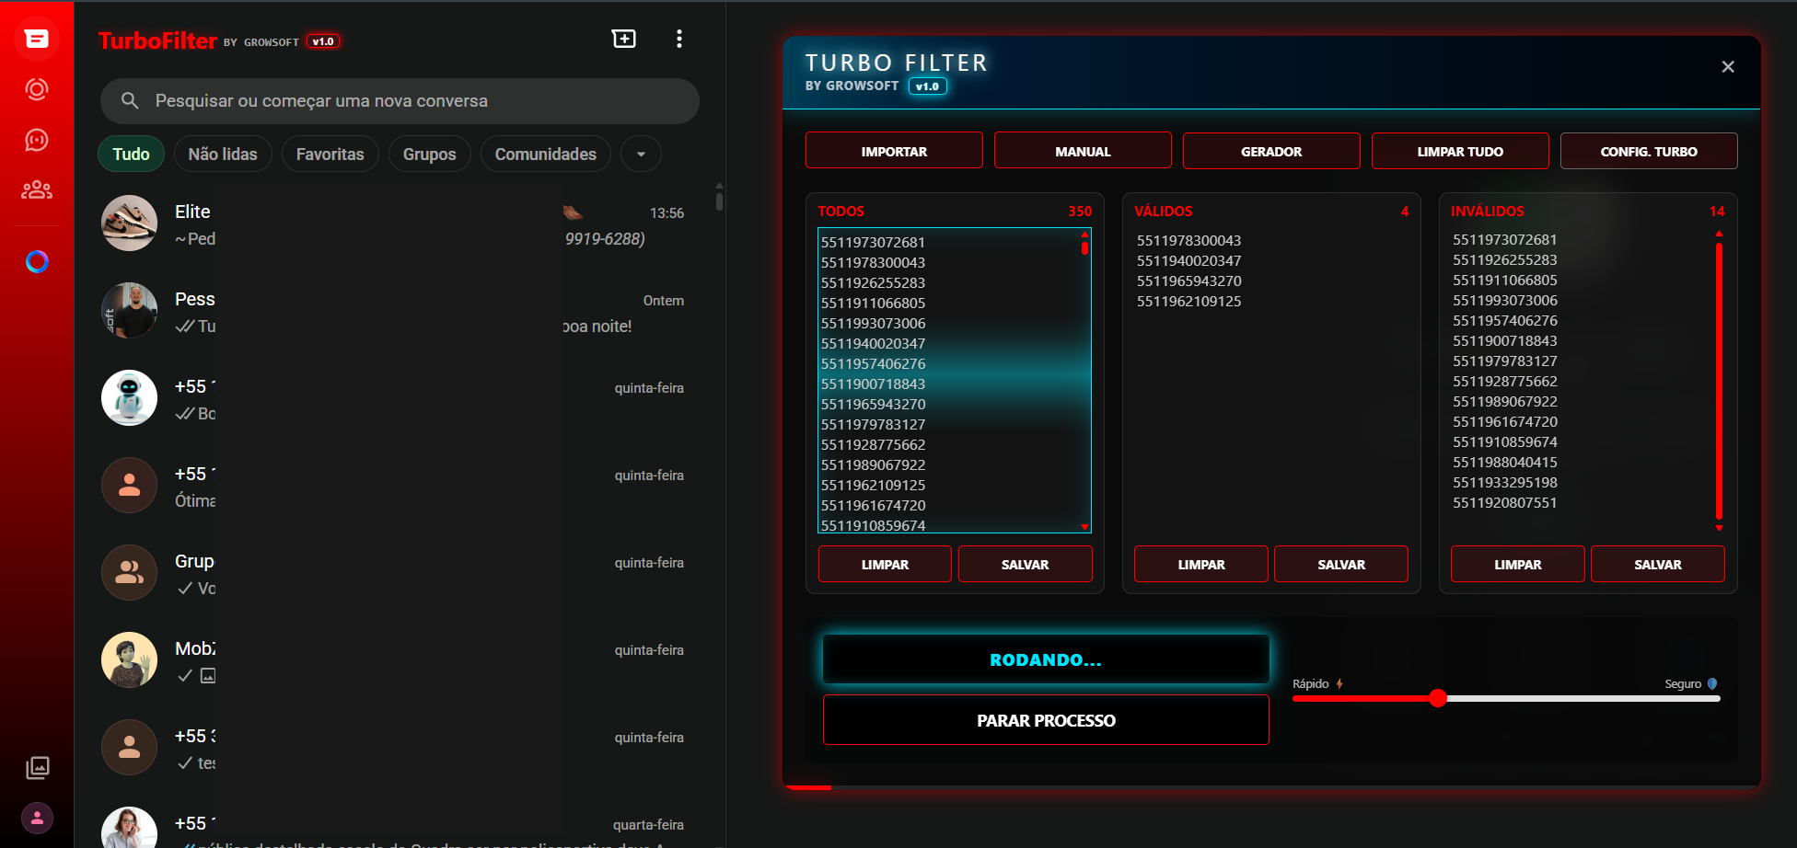Click the Seguro shield icon
This screenshot has height=848, width=1797.
(x=1712, y=683)
